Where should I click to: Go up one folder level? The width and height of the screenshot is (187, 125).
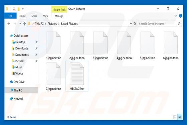[x=25, y=24]
